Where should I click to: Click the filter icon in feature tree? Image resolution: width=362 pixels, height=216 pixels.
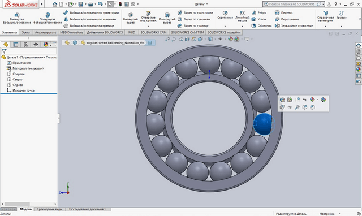[x=4, y=51]
